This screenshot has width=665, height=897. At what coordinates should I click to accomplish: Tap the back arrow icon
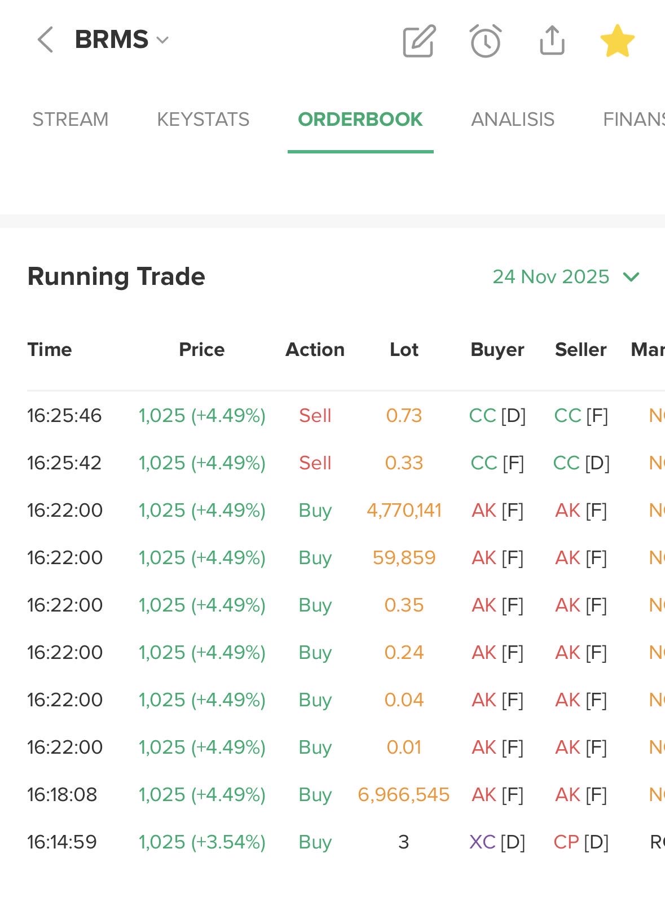coord(45,40)
